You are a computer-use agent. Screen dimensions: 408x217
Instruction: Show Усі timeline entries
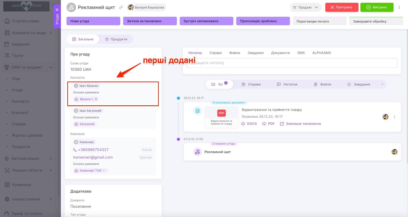[219, 84]
